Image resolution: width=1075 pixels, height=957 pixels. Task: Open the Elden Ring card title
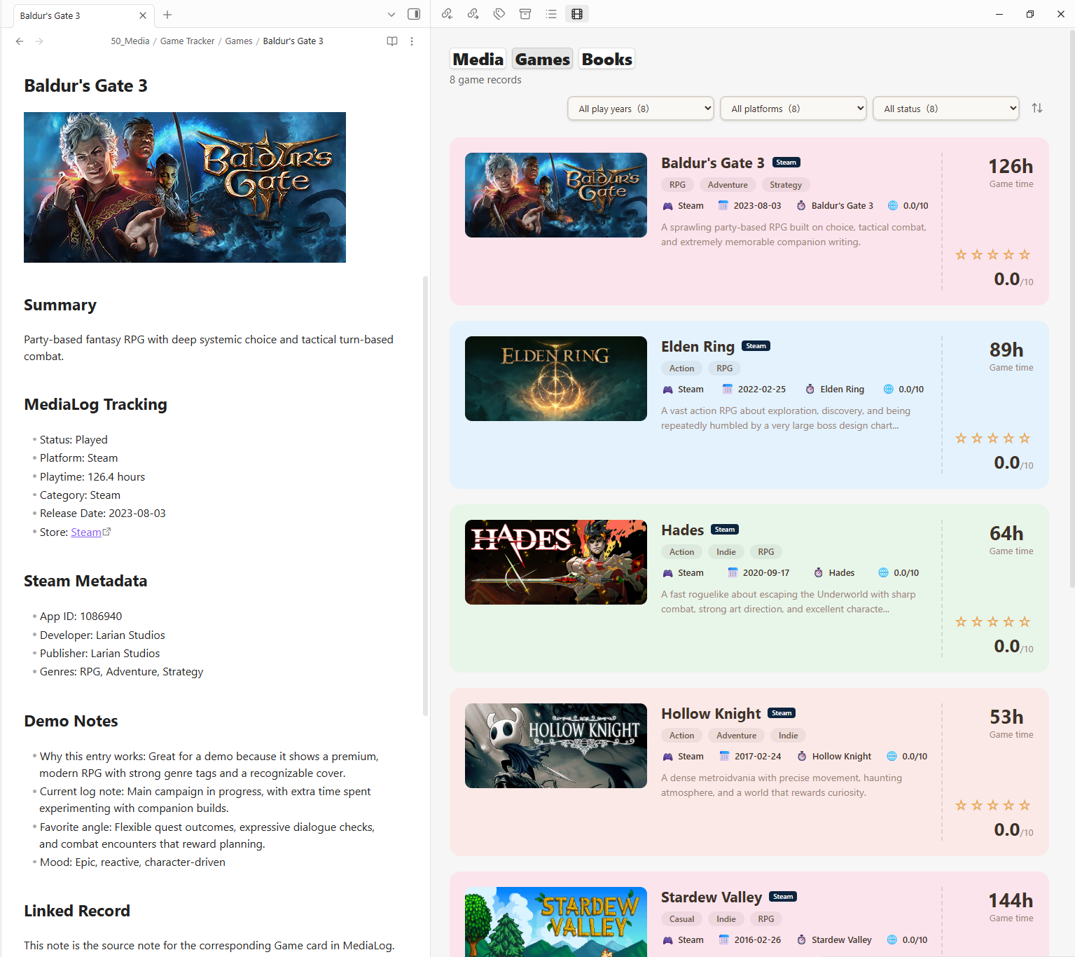click(698, 347)
